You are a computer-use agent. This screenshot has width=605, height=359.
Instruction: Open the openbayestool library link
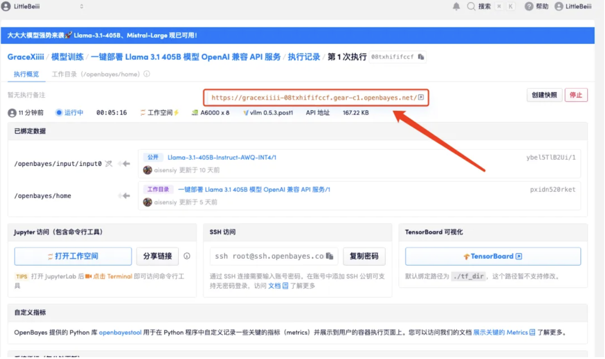tap(120, 332)
